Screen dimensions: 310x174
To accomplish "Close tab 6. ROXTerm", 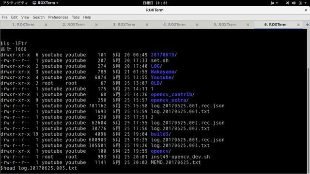I will pyautogui.click(x=298, y=25).
